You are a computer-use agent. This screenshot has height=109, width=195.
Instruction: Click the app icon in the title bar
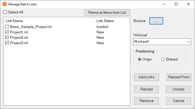click(x=4, y=4)
